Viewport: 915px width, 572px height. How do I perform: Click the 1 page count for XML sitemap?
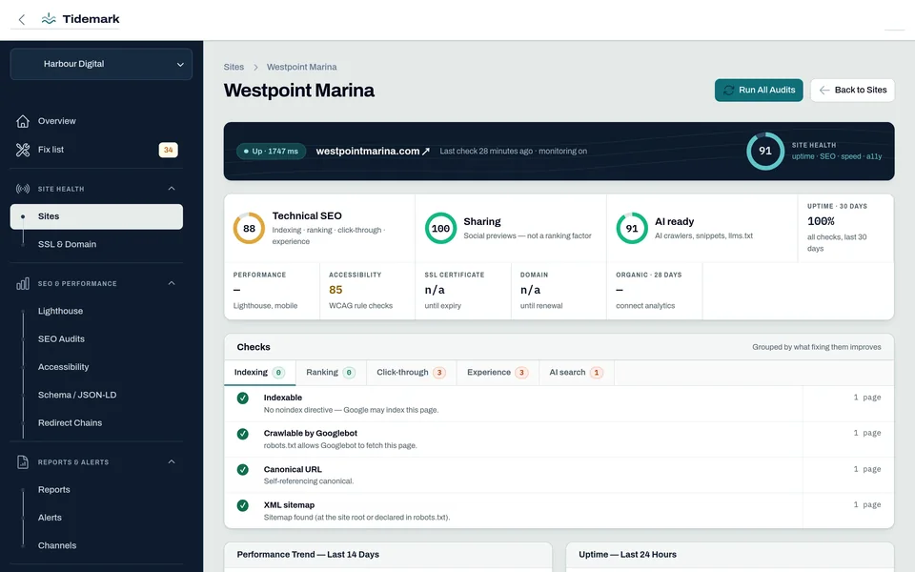(867, 505)
